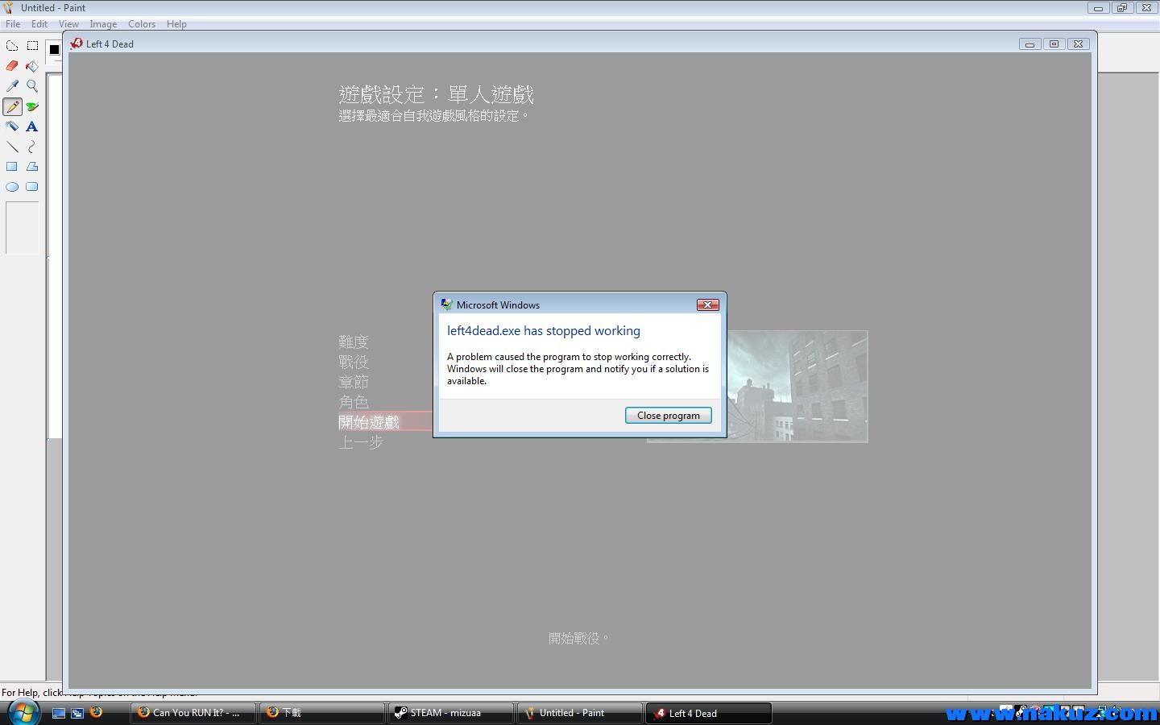Image resolution: width=1160 pixels, height=725 pixels.
Task: Pick the Eraser tool in Paint
Action: (12, 66)
